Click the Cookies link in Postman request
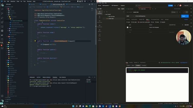Image resolution: width=193 pixels, height=108 pixels. [186, 19]
